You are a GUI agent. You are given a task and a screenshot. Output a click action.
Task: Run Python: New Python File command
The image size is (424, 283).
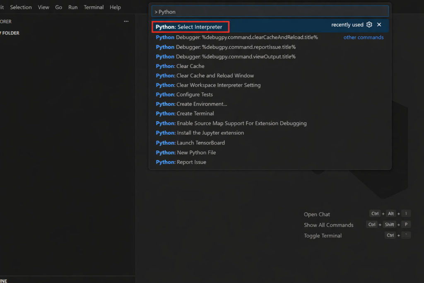pyautogui.click(x=186, y=152)
